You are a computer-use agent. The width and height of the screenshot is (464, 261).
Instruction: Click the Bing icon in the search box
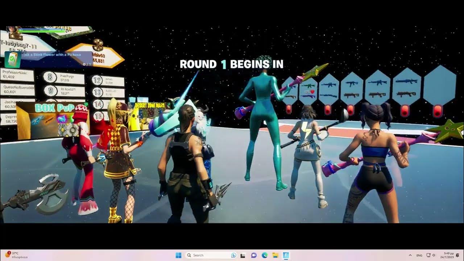[x=234, y=255]
